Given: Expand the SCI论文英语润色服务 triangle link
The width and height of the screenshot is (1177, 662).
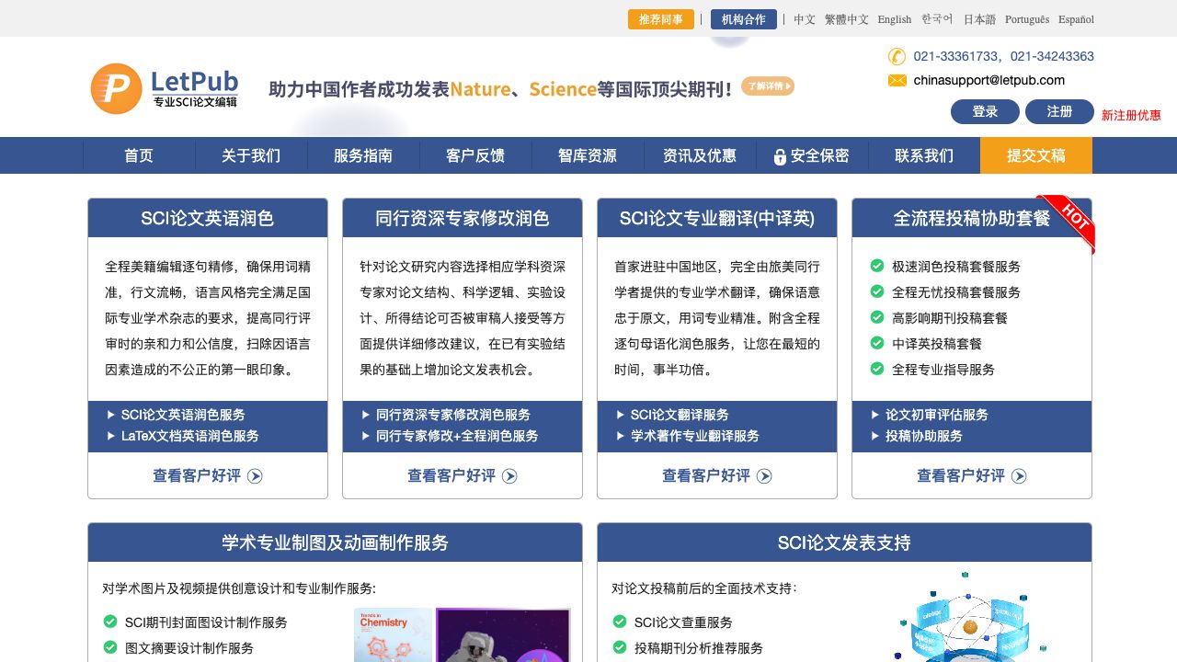Looking at the screenshot, I should (x=111, y=415).
